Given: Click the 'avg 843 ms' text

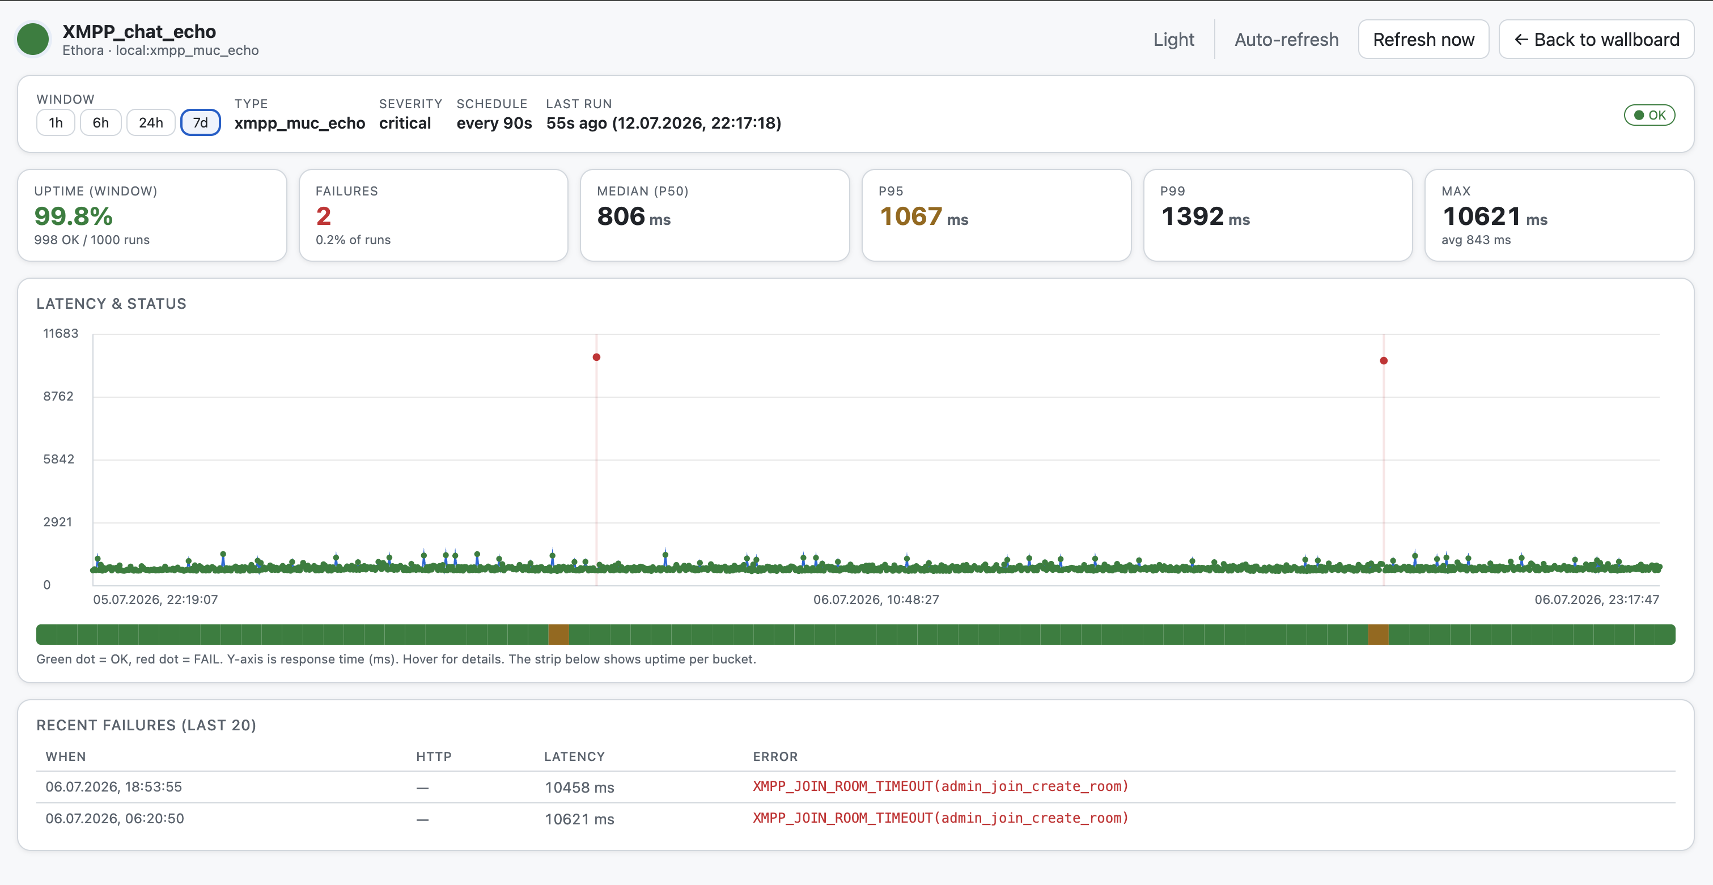Looking at the screenshot, I should pyautogui.click(x=1476, y=240).
